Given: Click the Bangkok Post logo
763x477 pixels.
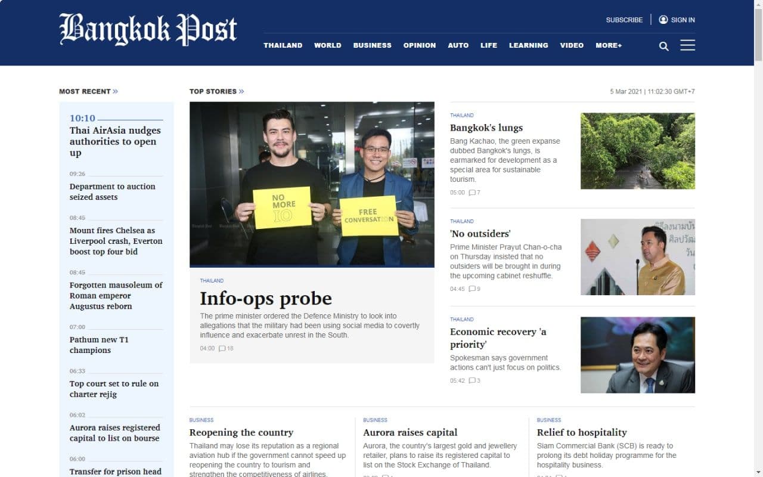Looking at the screenshot, I should pyautogui.click(x=148, y=29).
